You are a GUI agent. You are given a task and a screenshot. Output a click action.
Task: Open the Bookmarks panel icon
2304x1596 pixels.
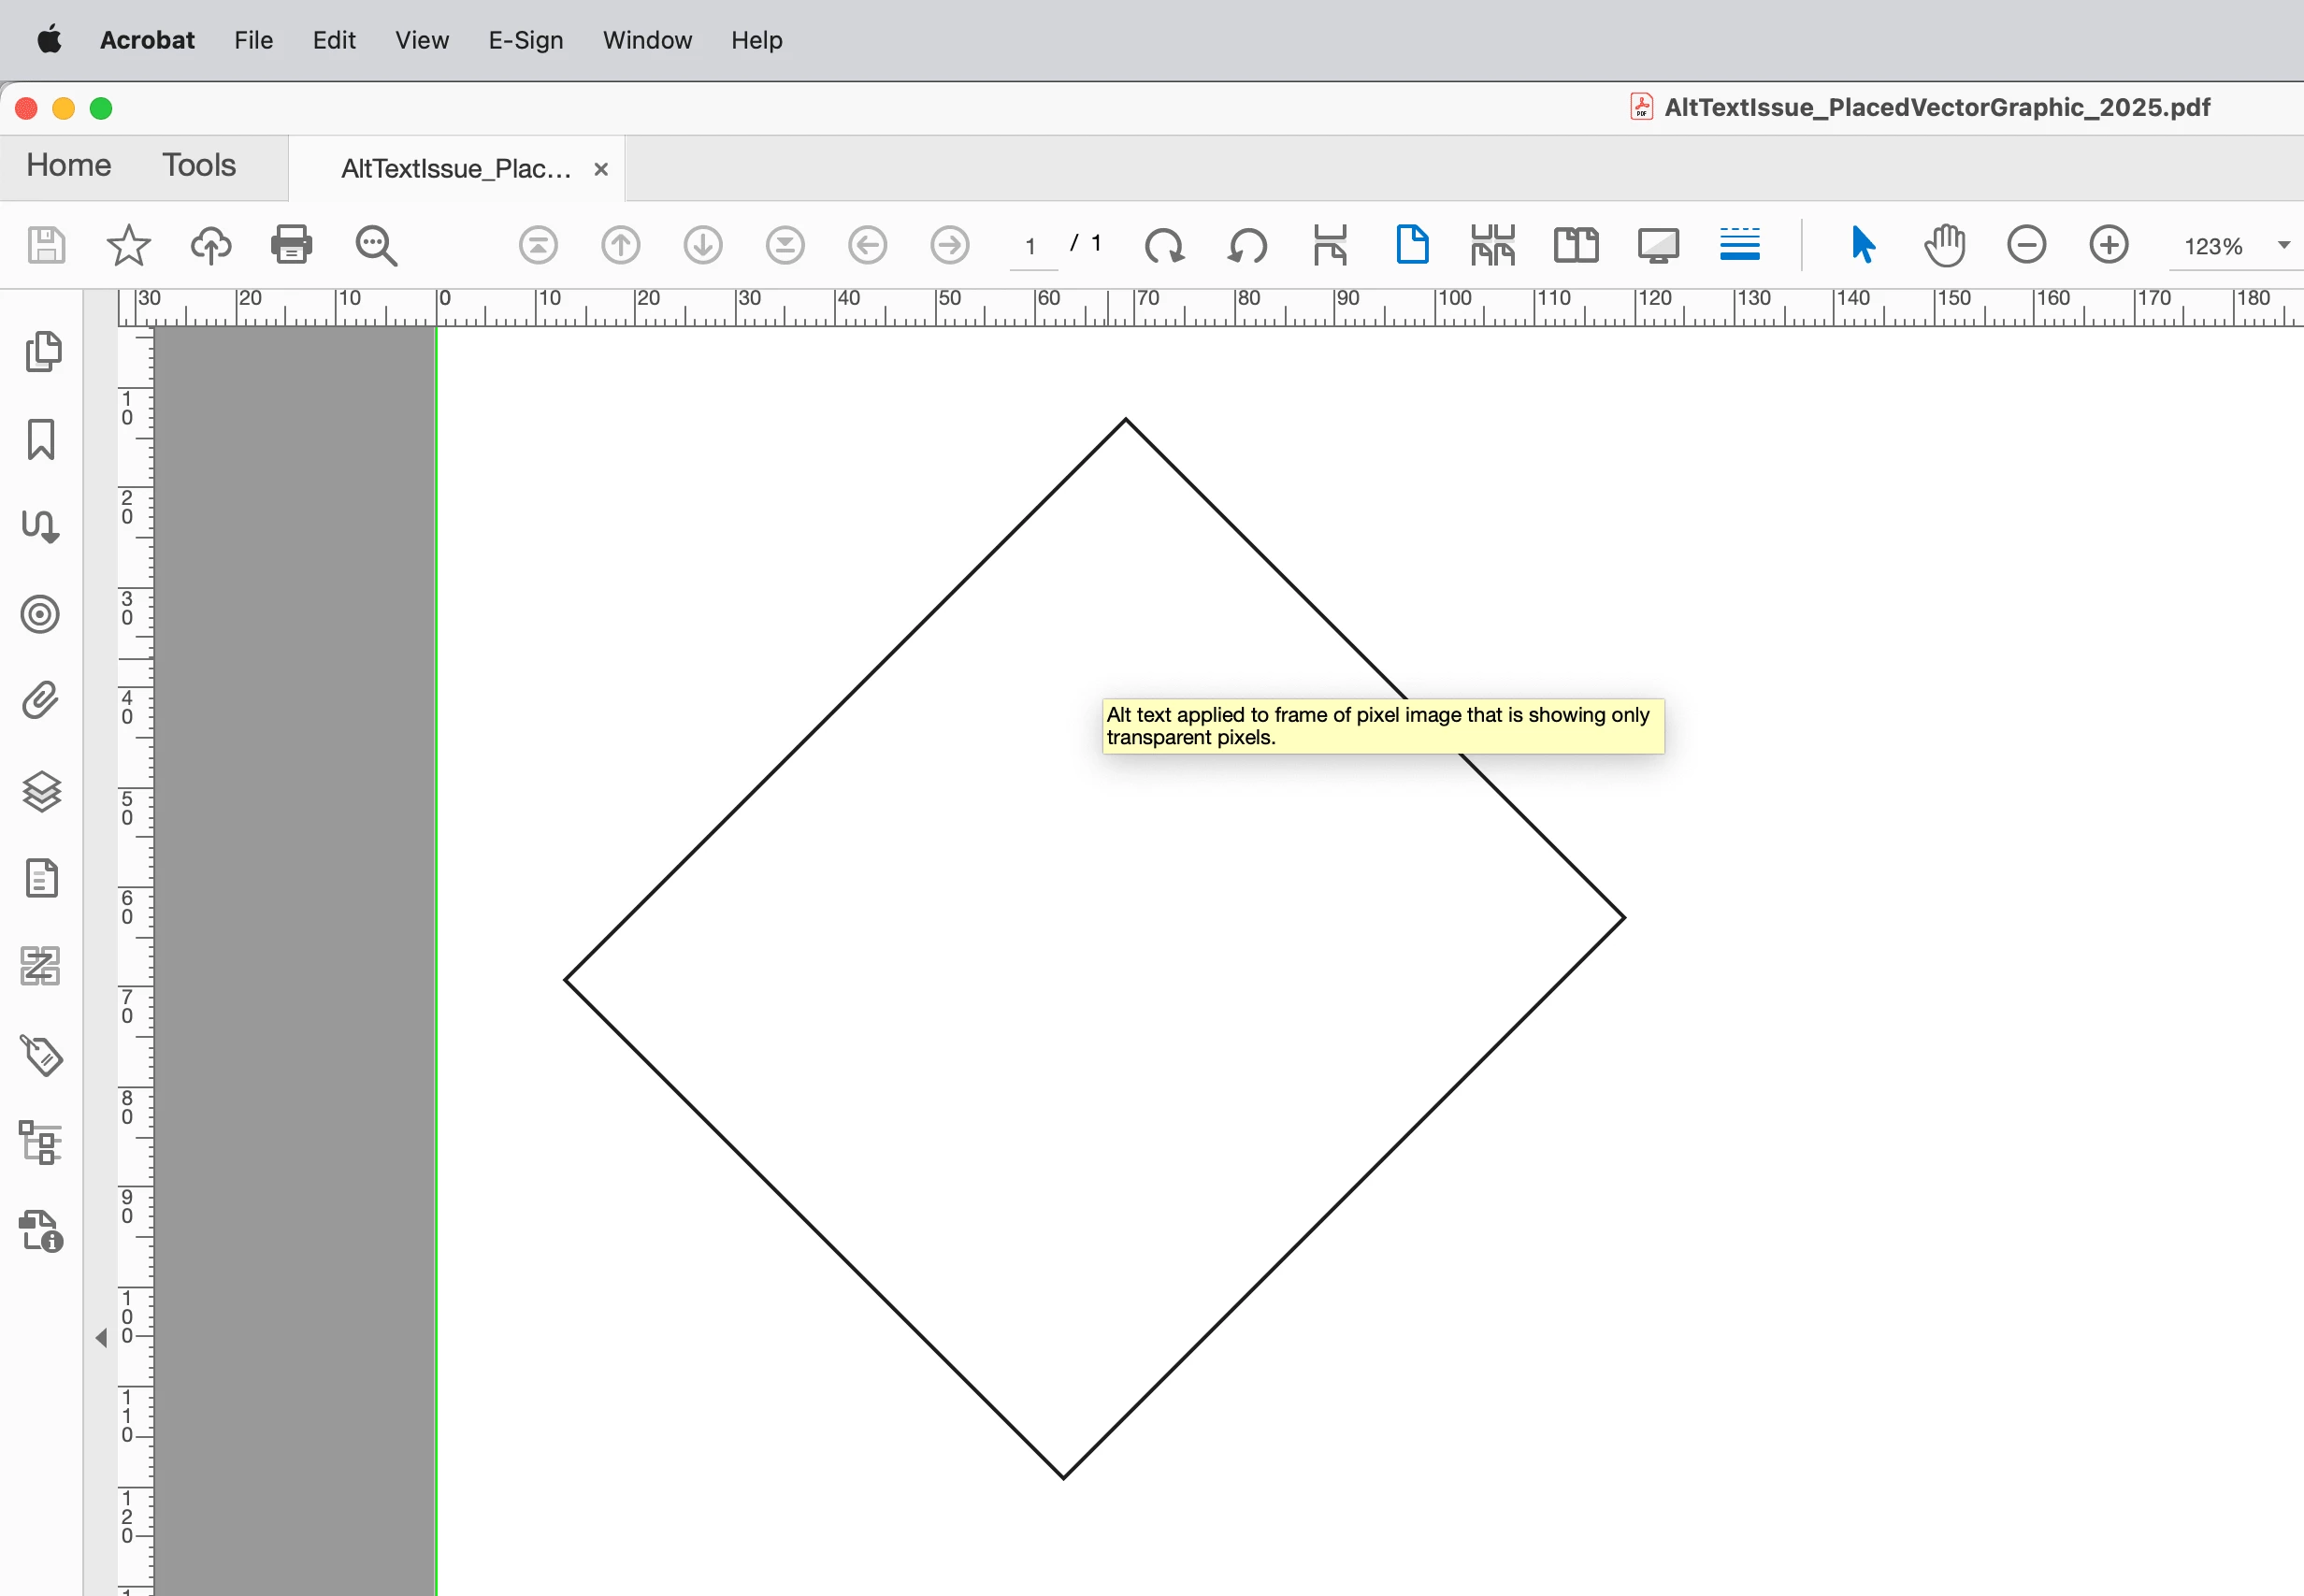tap(41, 439)
